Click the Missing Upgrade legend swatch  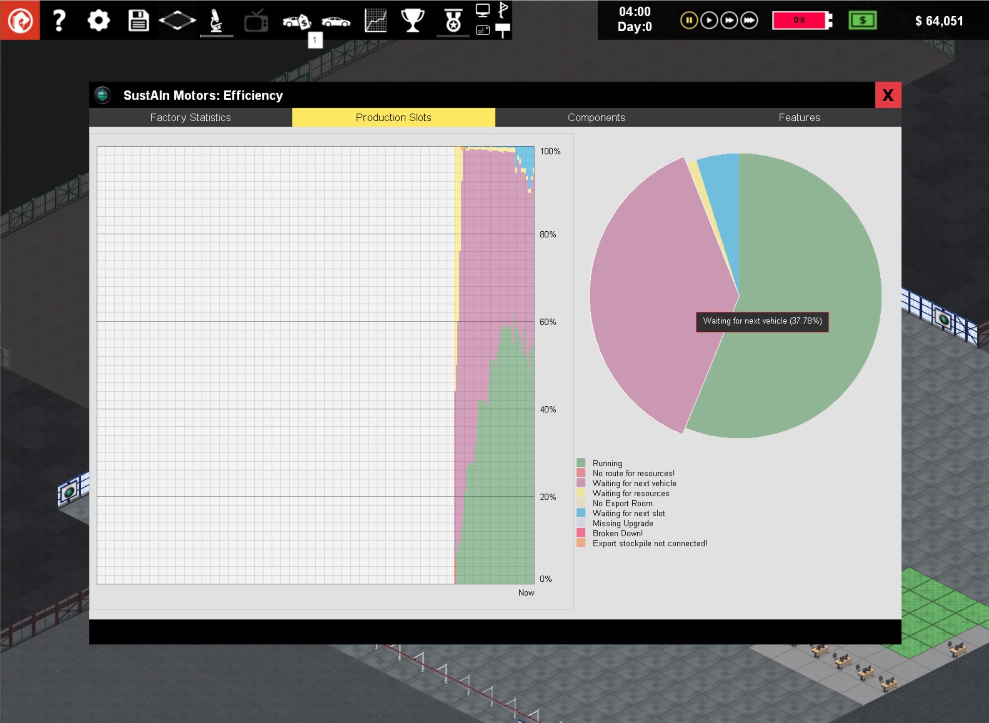click(581, 523)
